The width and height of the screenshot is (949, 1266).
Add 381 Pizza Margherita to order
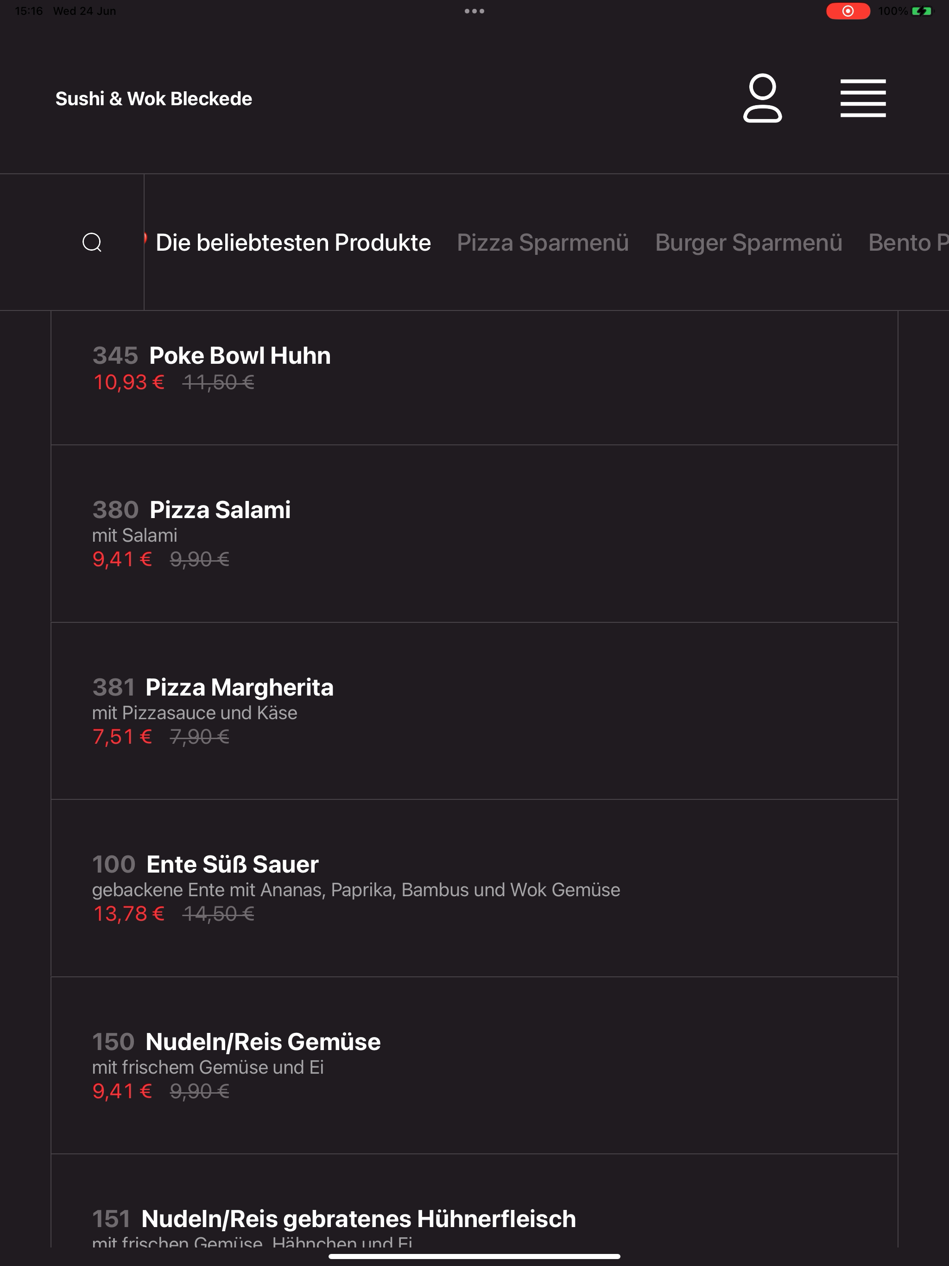click(x=474, y=711)
